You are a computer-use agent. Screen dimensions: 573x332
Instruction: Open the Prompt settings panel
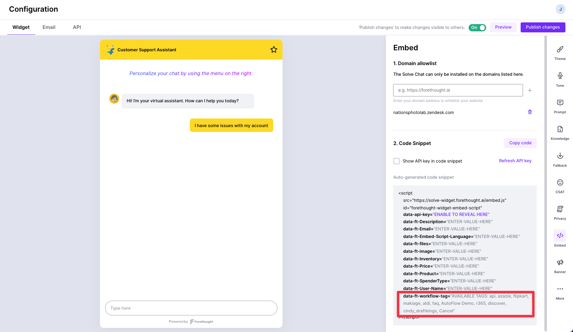pyautogui.click(x=560, y=106)
